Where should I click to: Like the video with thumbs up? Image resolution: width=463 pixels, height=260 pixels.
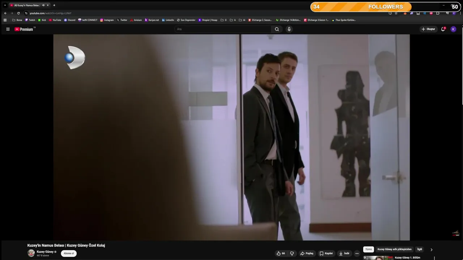coord(281,253)
